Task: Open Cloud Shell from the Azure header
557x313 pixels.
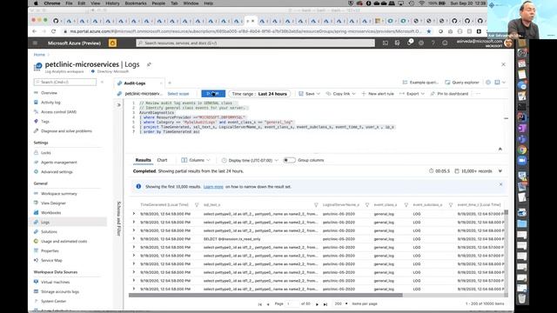Action: point(386,43)
